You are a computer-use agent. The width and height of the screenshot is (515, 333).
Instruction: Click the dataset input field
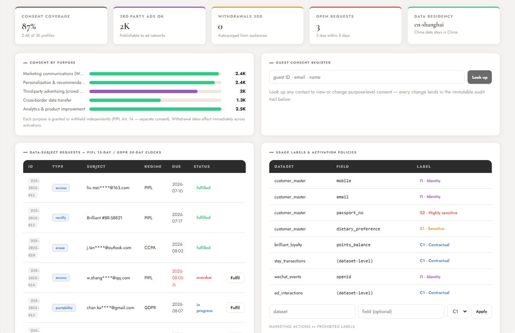pos(312,312)
